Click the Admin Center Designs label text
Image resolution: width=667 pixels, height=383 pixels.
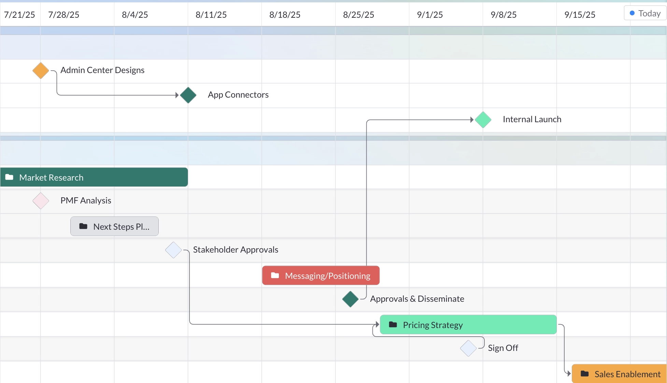(x=102, y=70)
